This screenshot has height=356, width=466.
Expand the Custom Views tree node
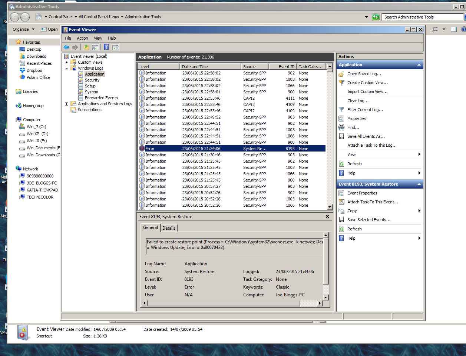pyautogui.click(x=67, y=62)
